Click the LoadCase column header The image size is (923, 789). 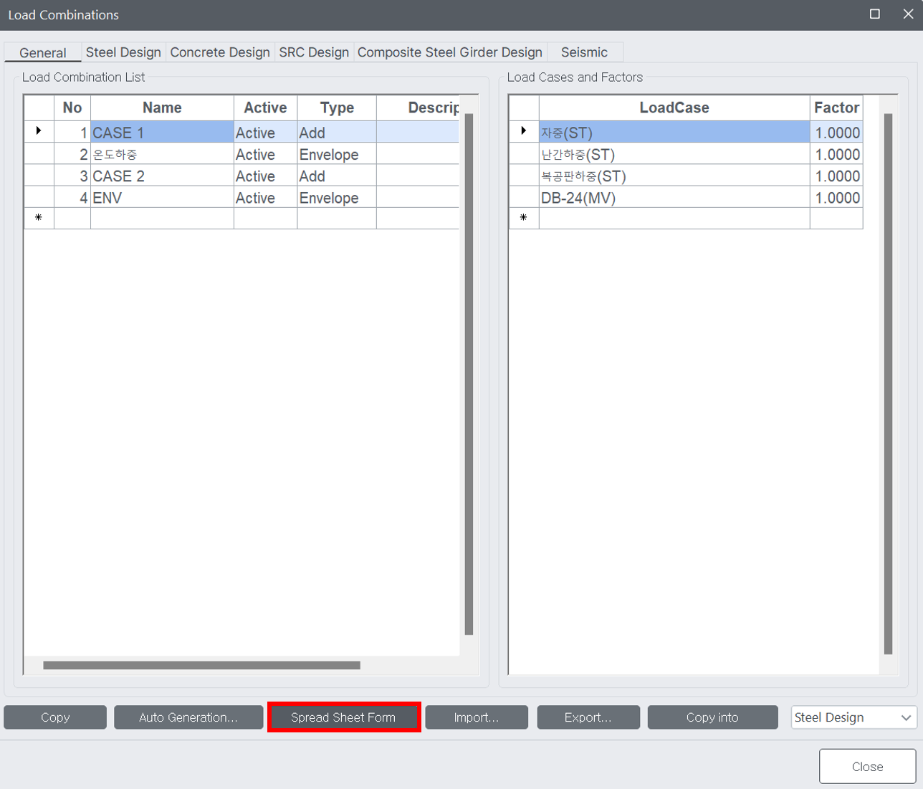point(674,107)
